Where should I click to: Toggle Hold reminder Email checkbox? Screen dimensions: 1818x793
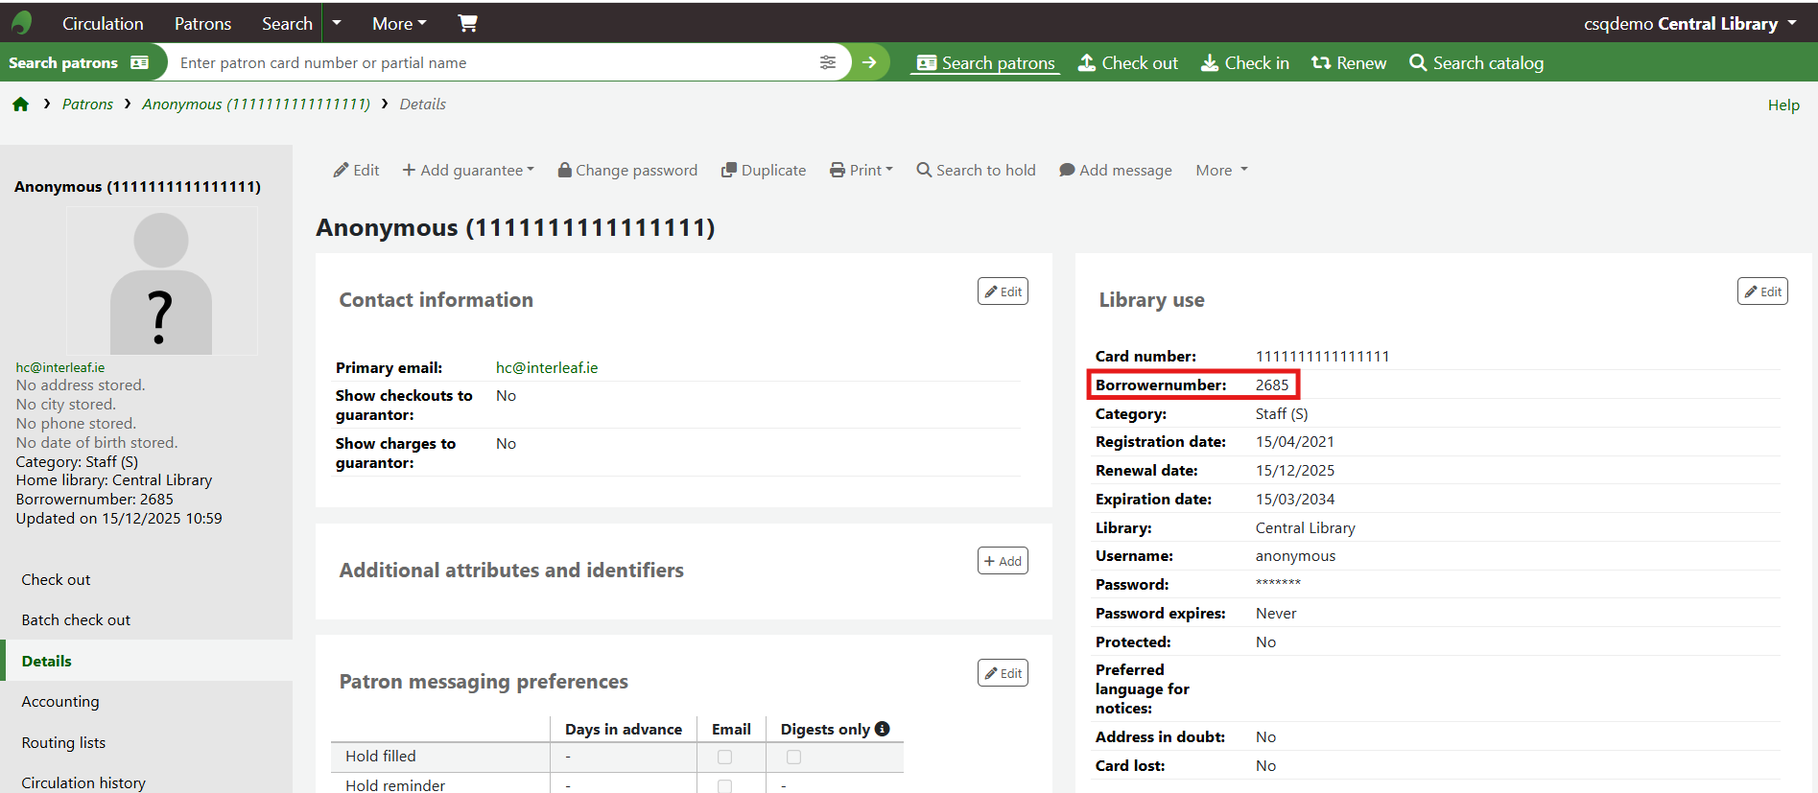click(x=725, y=785)
